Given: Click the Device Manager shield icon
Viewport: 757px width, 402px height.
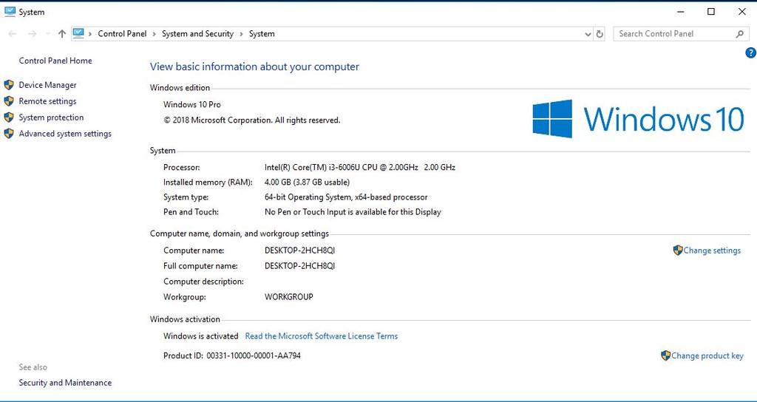Looking at the screenshot, I should coord(9,85).
